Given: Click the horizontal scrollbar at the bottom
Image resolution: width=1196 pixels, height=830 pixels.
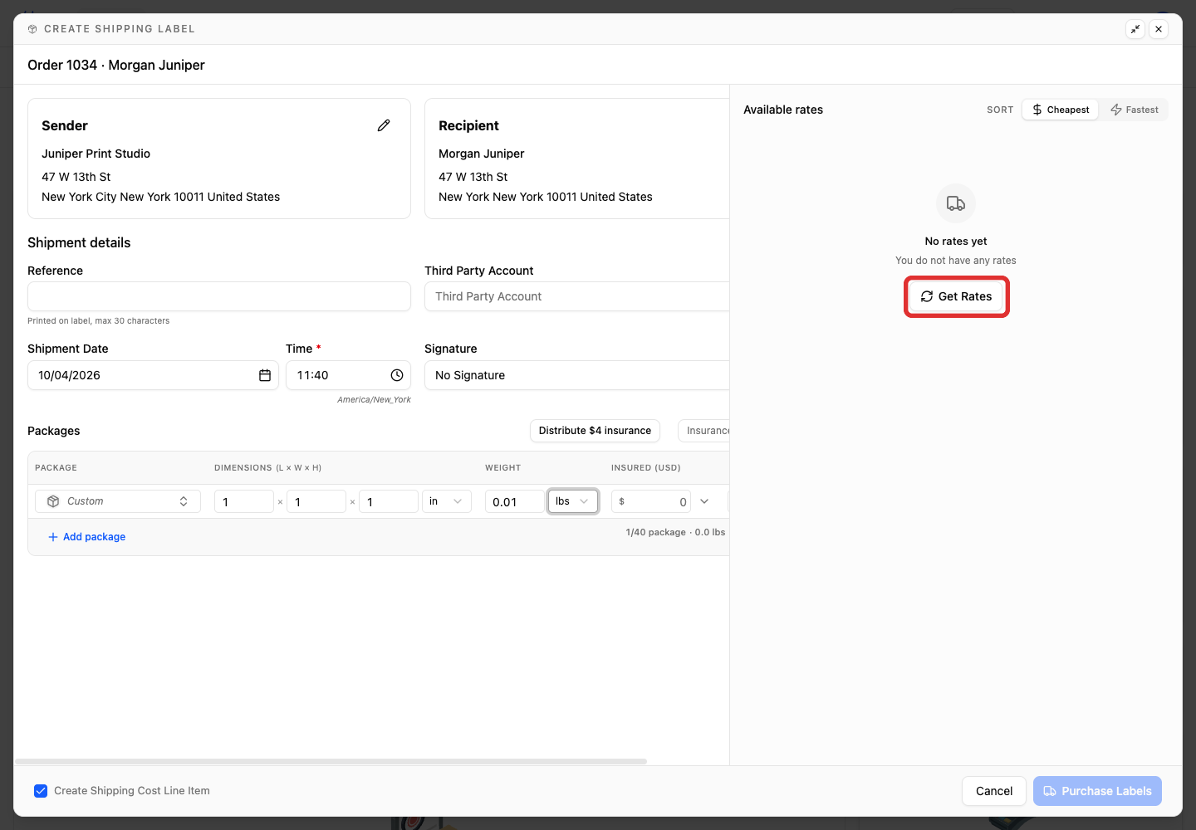Looking at the screenshot, I should point(331,761).
